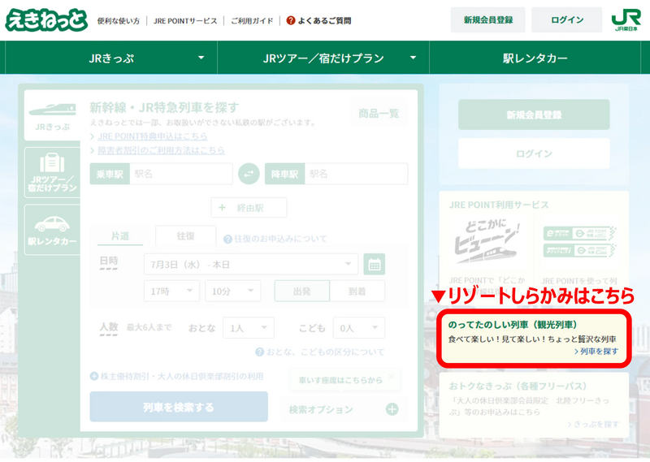Click the えきねっと logo
Image resolution: width=650 pixels, height=462 pixels.
point(45,19)
